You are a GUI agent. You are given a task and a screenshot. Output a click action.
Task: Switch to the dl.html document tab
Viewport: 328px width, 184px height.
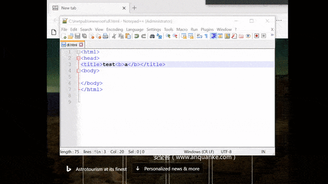[72, 45]
